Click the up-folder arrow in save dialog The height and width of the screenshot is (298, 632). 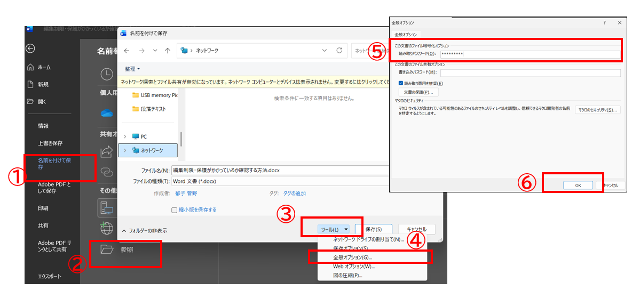pos(168,50)
